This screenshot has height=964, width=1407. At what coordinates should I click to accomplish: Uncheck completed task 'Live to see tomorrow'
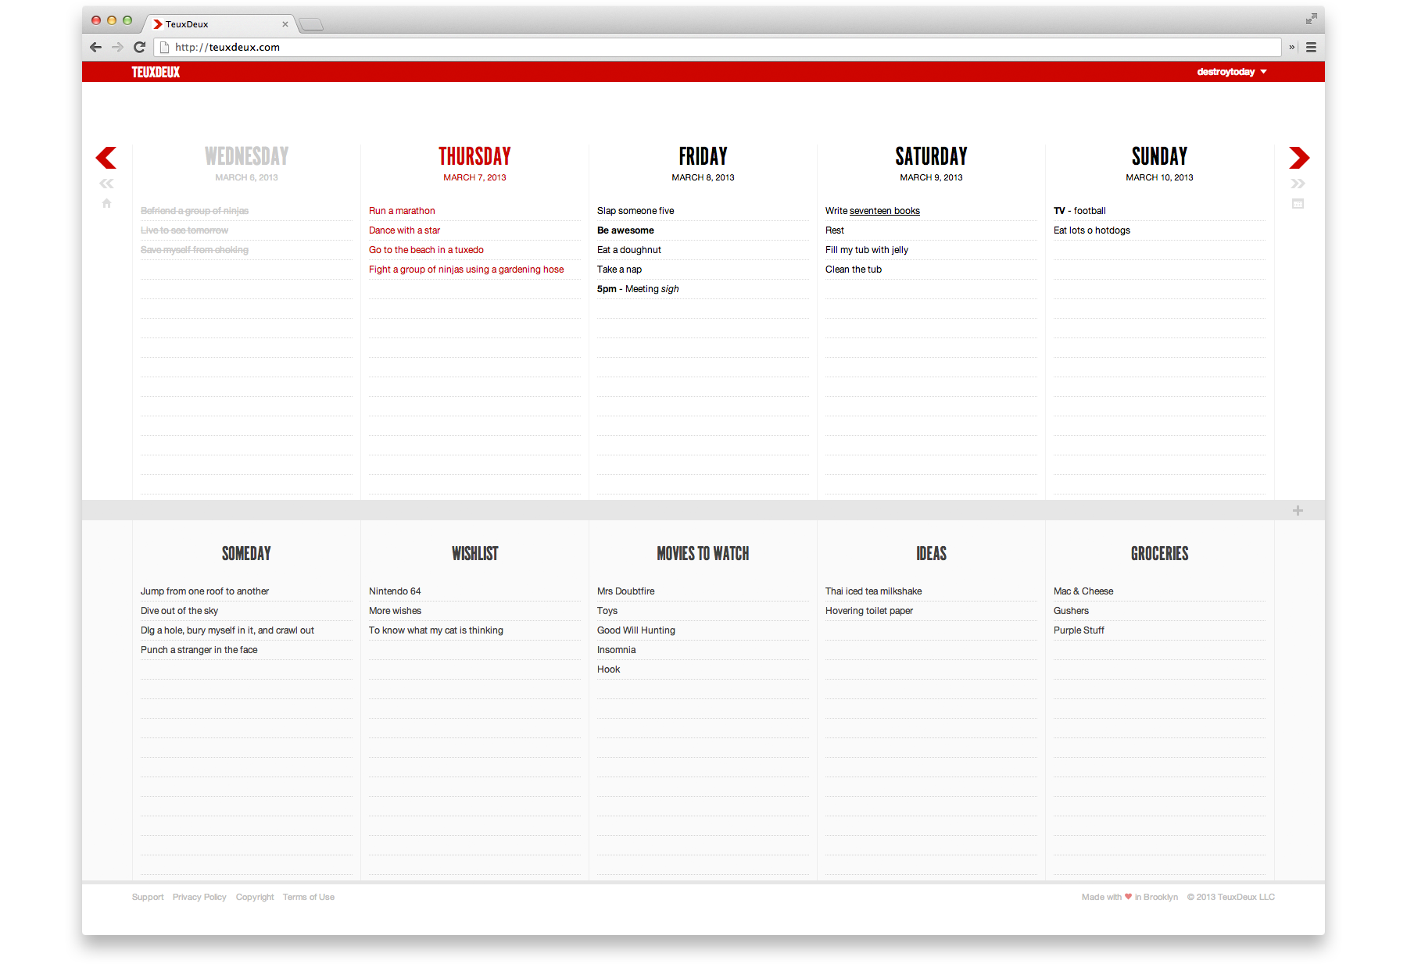pos(184,230)
